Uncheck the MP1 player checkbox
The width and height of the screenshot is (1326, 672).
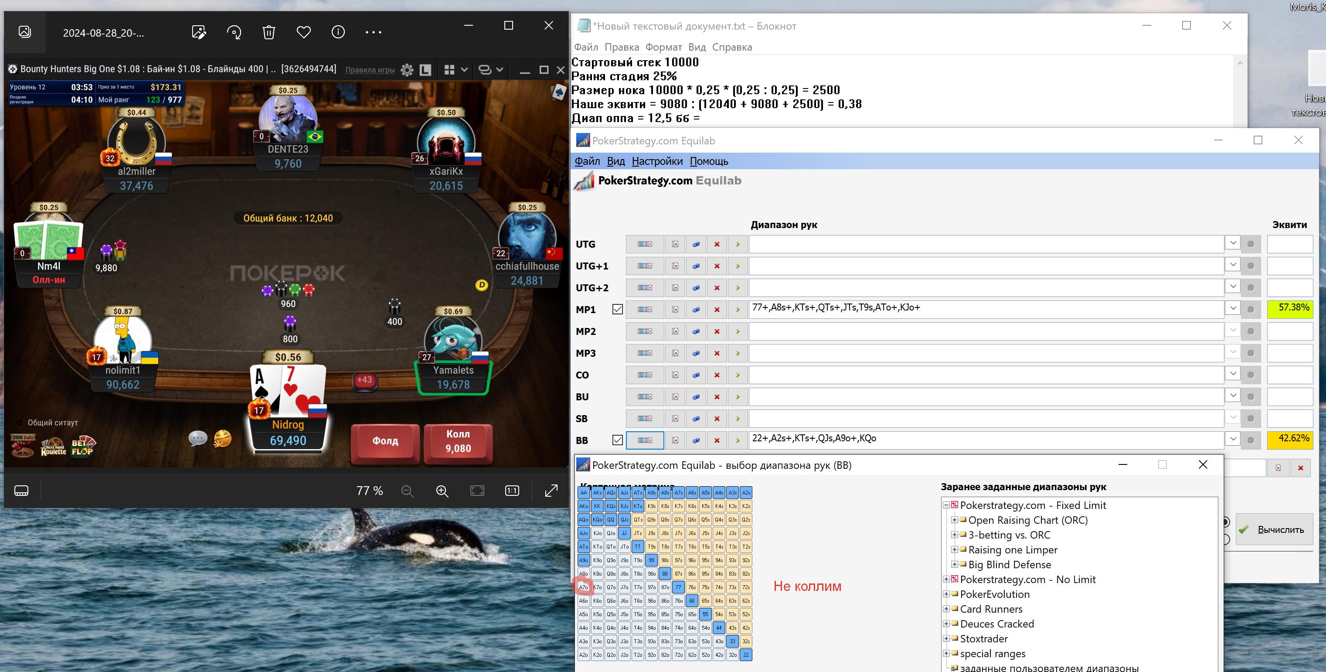618,310
